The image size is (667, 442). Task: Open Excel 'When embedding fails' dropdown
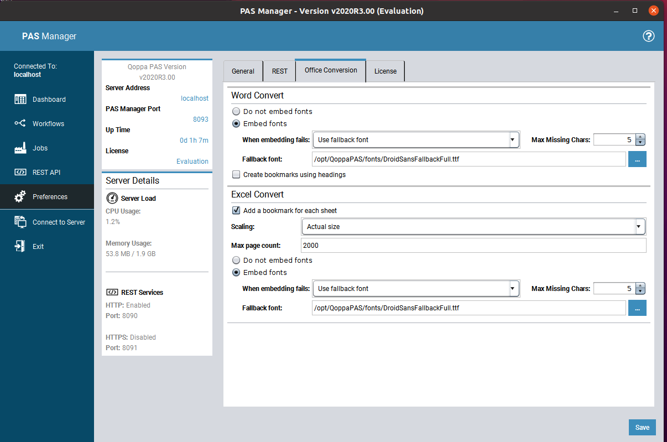click(x=416, y=288)
